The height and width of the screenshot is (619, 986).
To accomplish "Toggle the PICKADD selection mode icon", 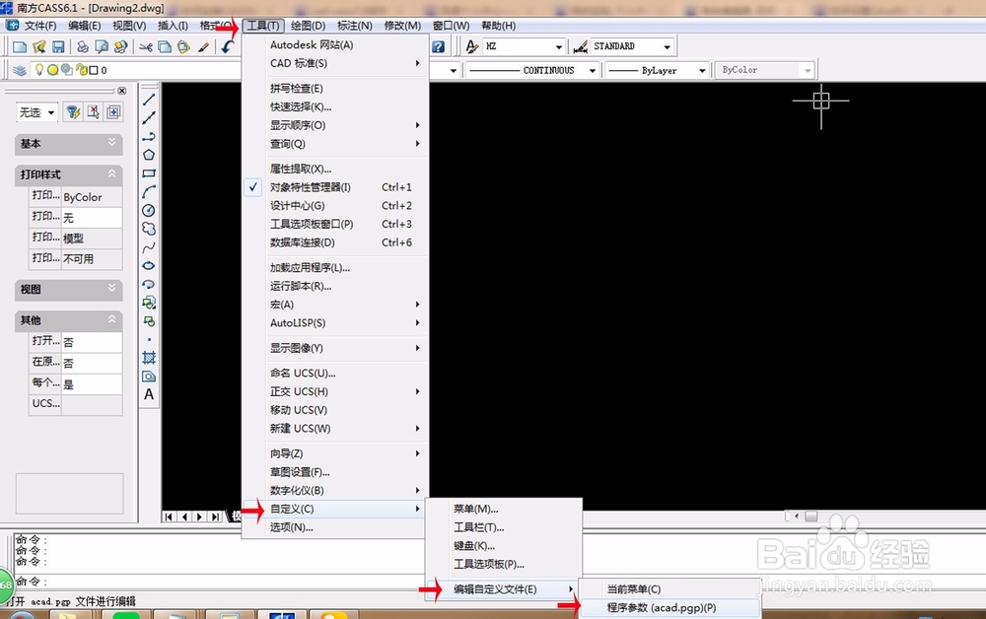I will pos(113,112).
